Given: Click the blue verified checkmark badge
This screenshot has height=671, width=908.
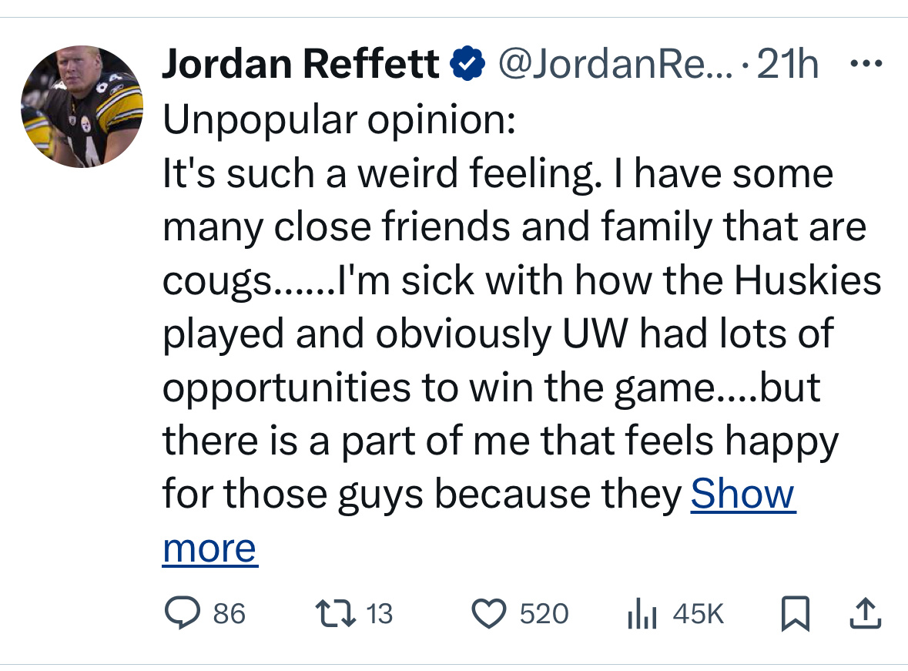Looking at the screenshot, I should (x=467, y=64).
